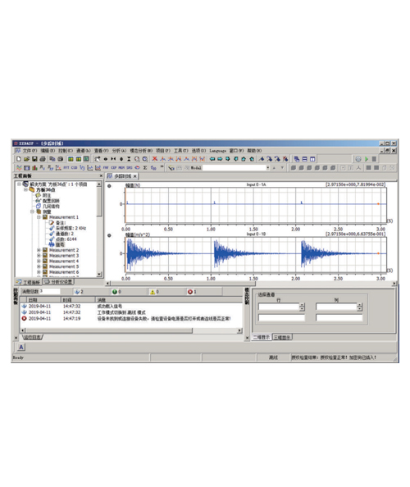Switch to the 分析仪设置 panel tab

point(58,282)
